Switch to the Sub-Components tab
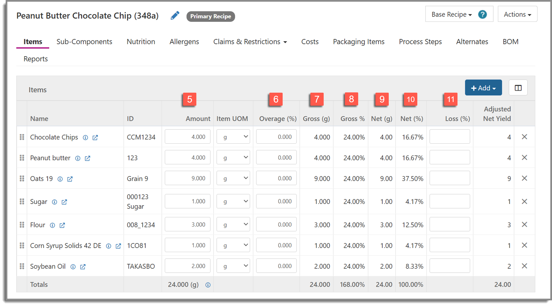 [84, 42]
